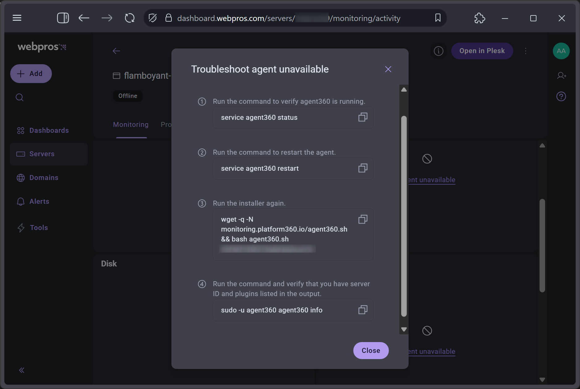
Task: Maximize the browser window
Action: [533, 18]
